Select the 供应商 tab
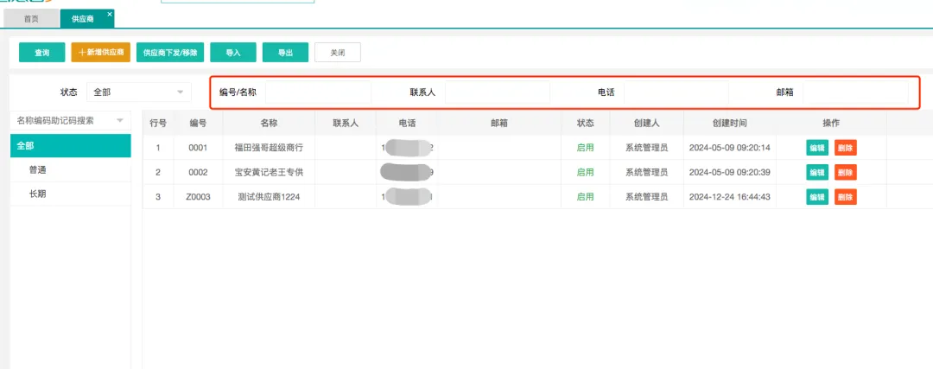This screenshot has width=933, height=369. pyautogui.click(x=83, y=19)
